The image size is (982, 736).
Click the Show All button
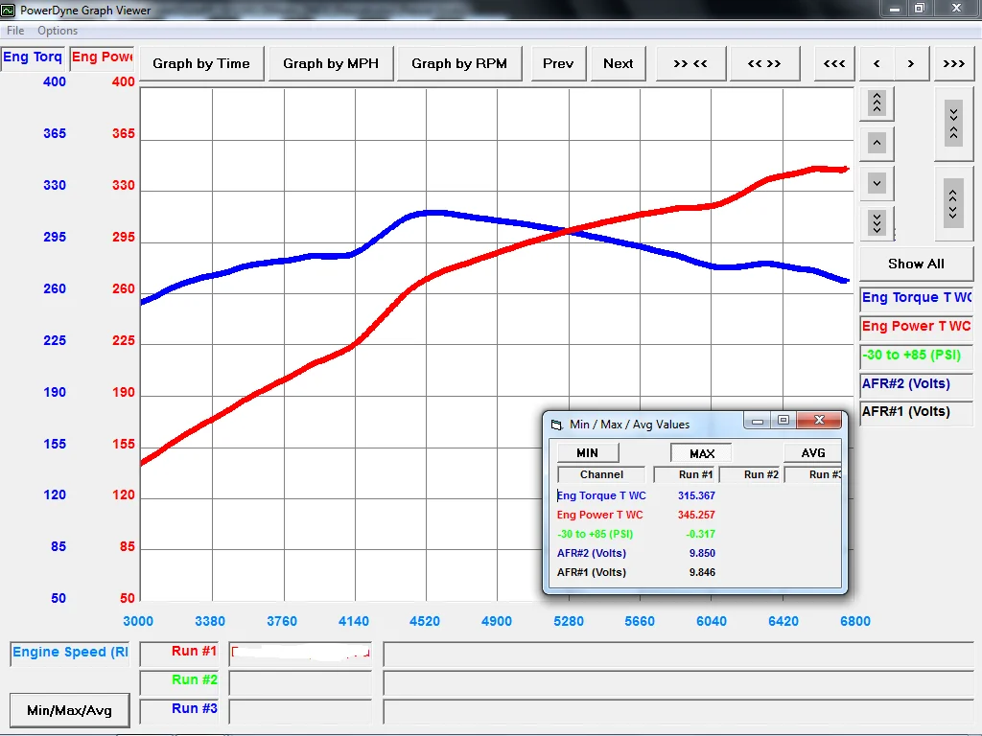coord(916,264)
